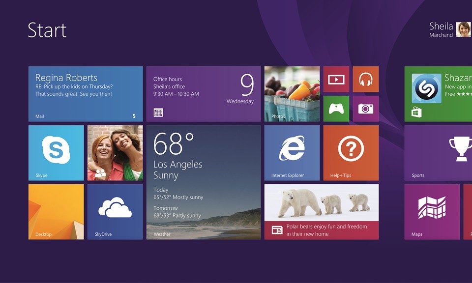
Task: Click the unread count '5' on Mail
Action: coord(134,116)
